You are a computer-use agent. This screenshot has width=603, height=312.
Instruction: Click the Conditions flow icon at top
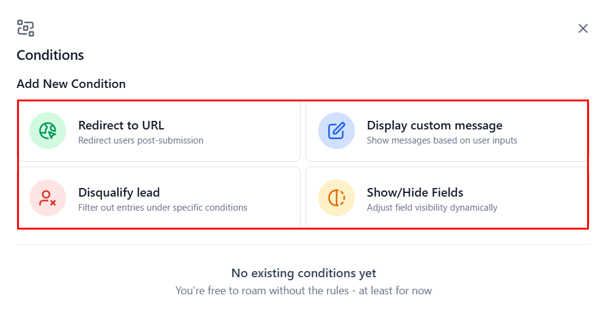[26, 28]
